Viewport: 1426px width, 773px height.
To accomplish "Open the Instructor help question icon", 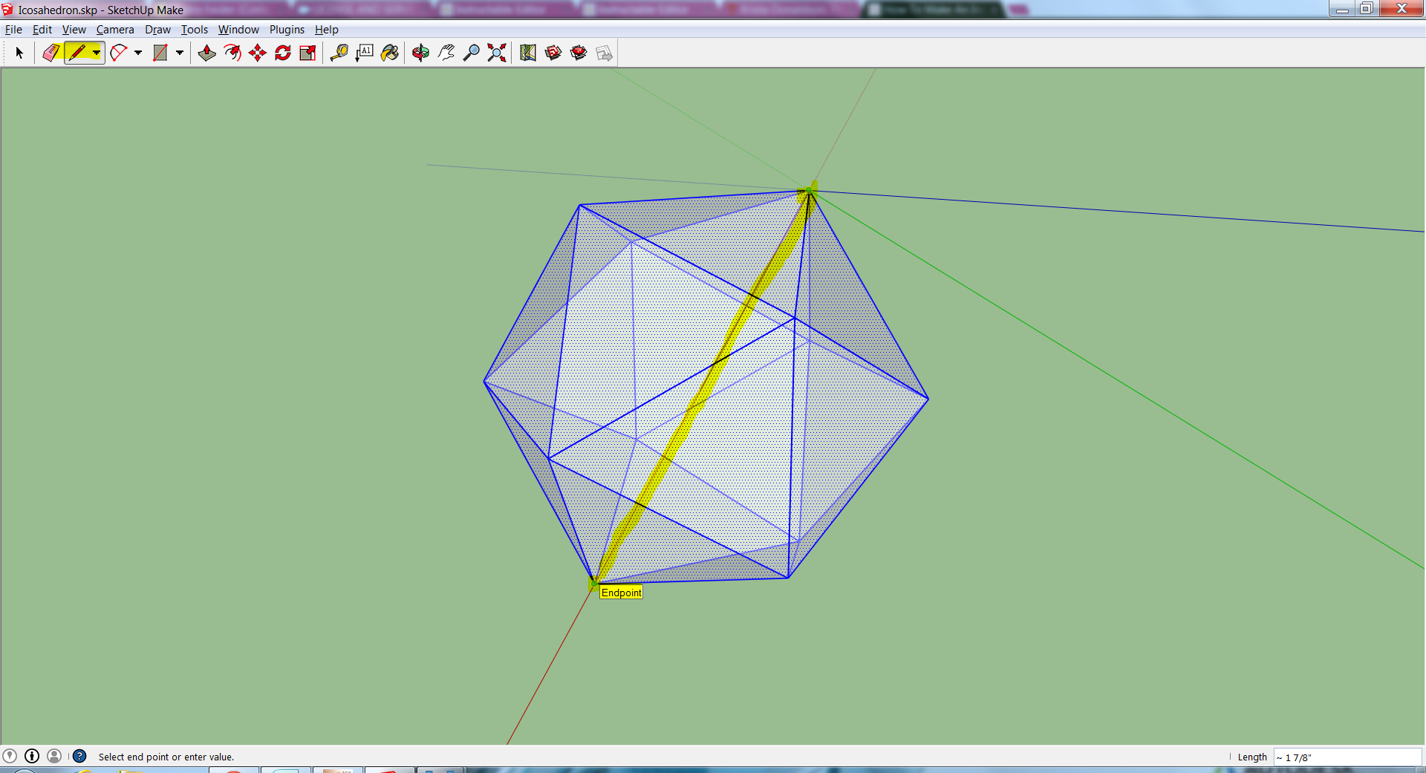I will pos(79,756).
